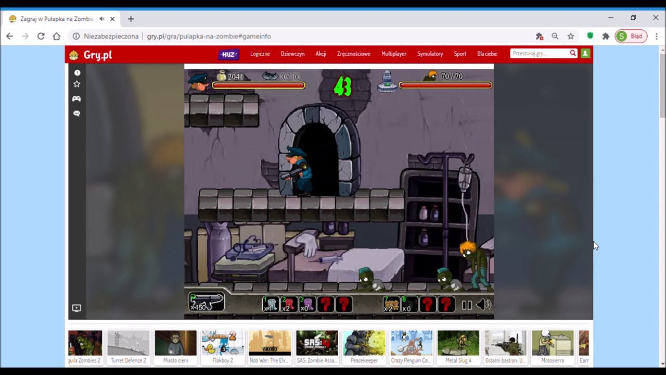This screenshot has width=666, height=375.
Task: Focus the Przeszukaj gry search field
Action: 540,53
